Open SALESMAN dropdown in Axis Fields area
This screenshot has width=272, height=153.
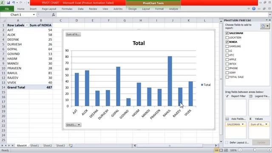243,125
